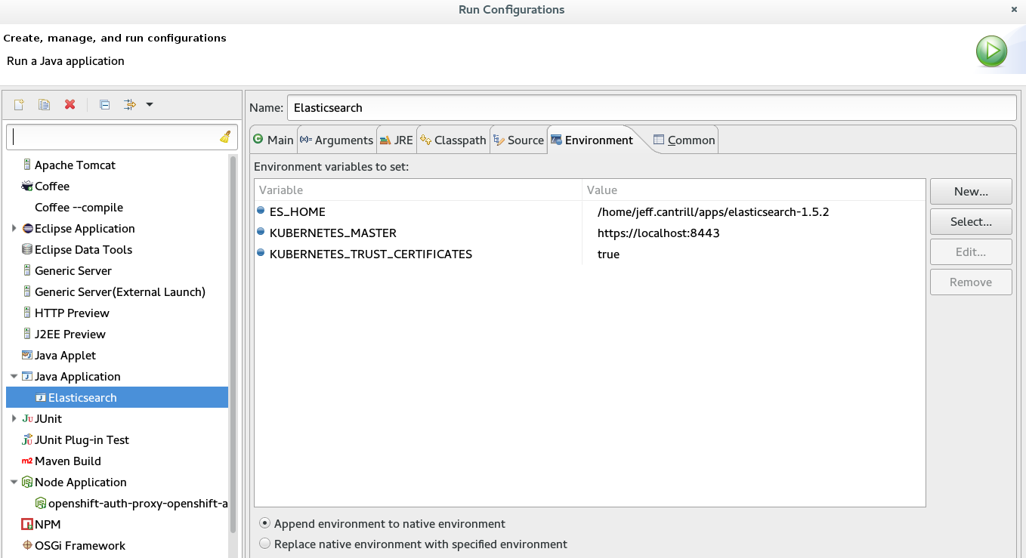The width and height of the screenshot is (1026, 558).
Task: Collapse the Java Application node
Action: tap(14, 376)
